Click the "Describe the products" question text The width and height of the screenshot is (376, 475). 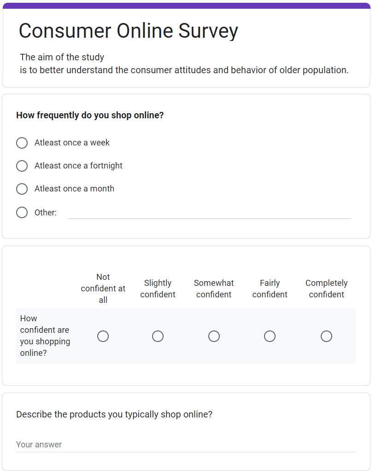(x=114, y=414)
